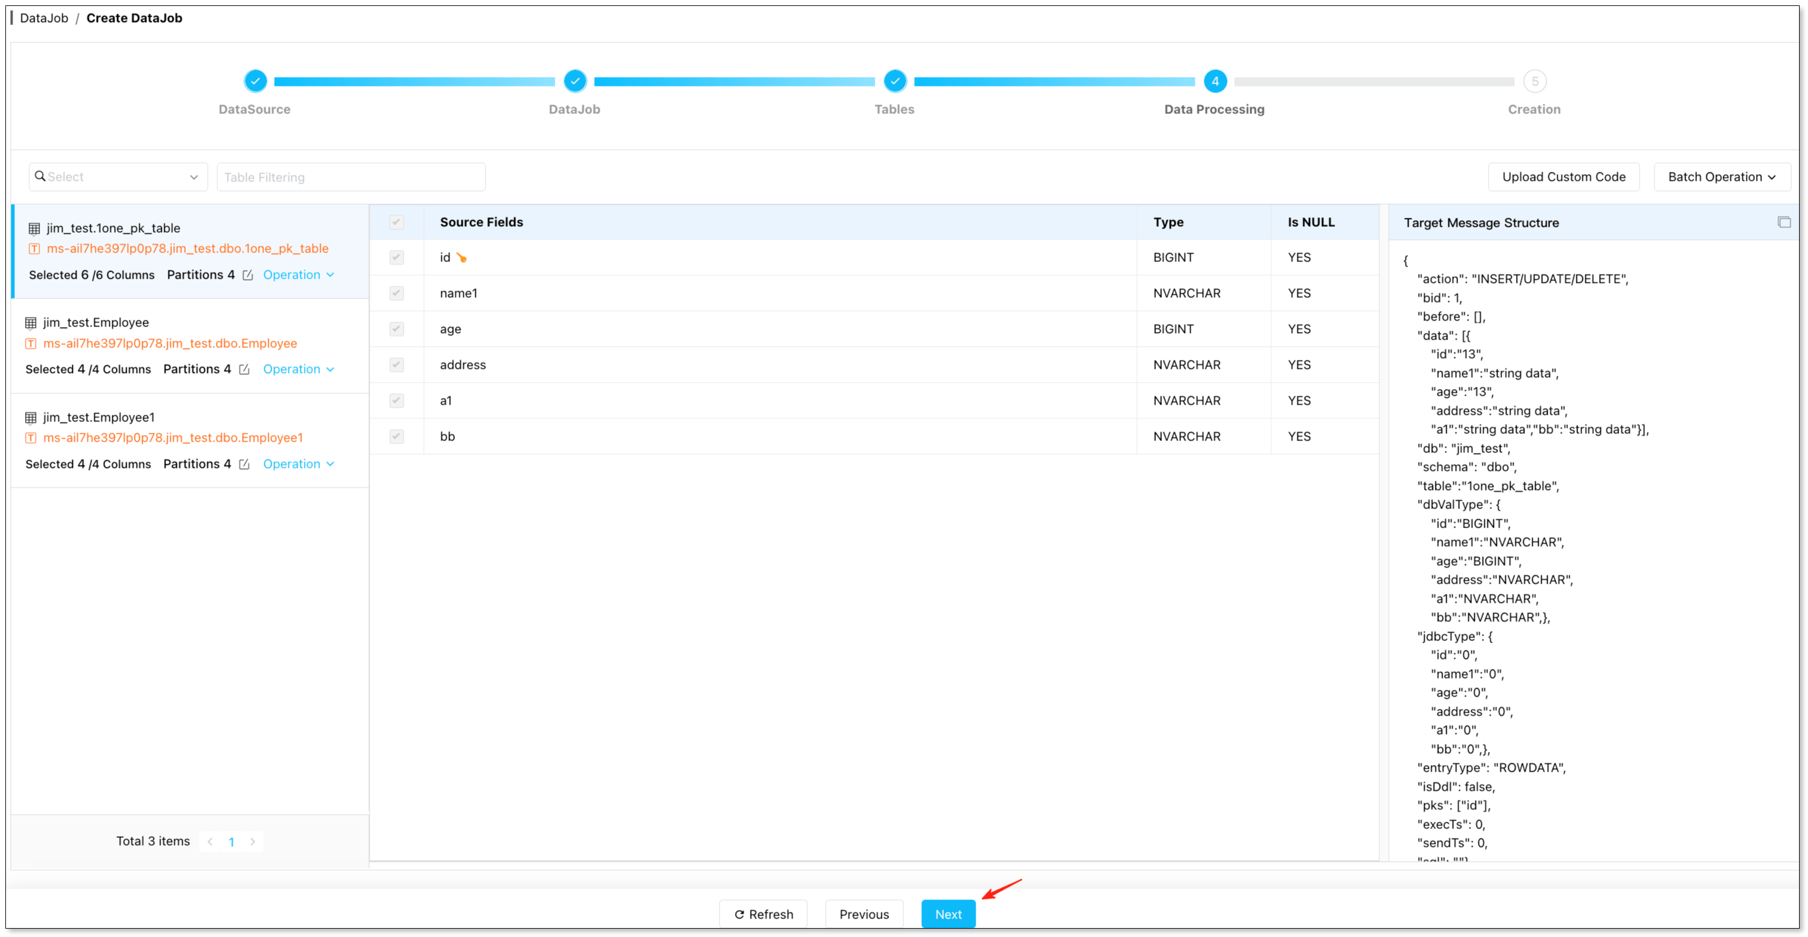
Task: Select the Data Processing step label
Action: tap(1215, 109)
